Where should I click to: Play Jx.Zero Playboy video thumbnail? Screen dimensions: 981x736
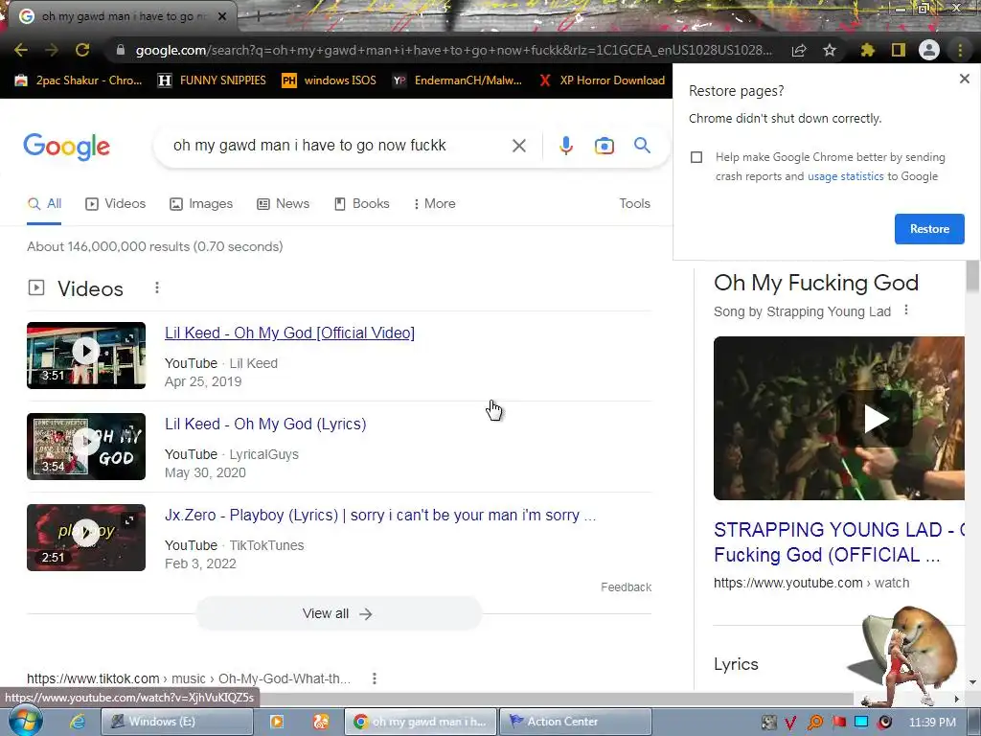pyautogui.click(x=86, y=538)
